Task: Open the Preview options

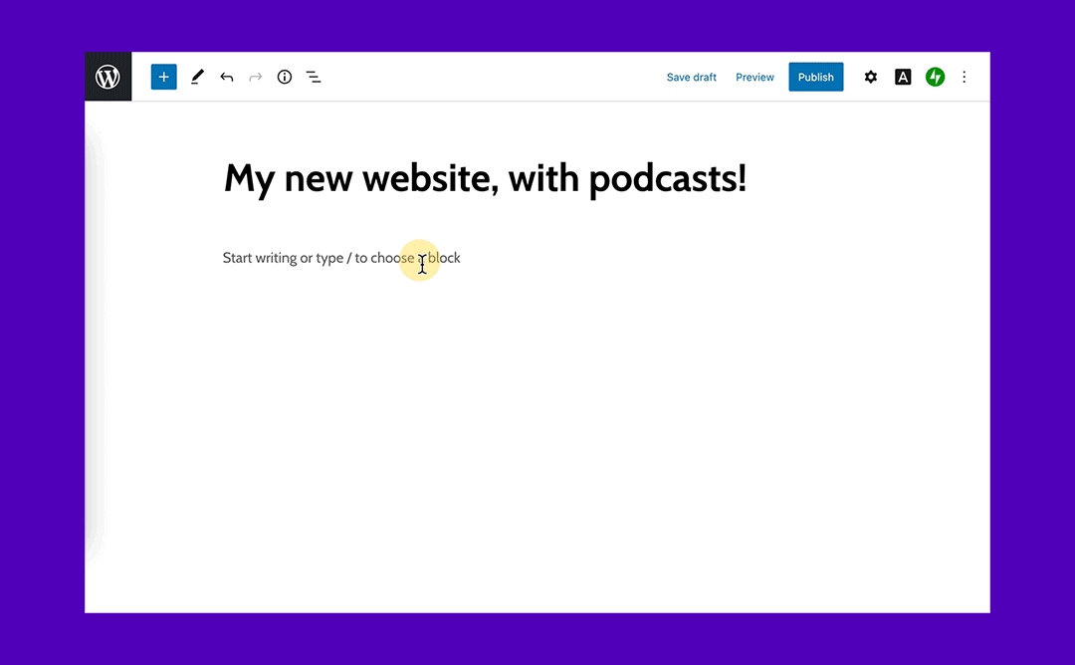Action: coord(754,77)
